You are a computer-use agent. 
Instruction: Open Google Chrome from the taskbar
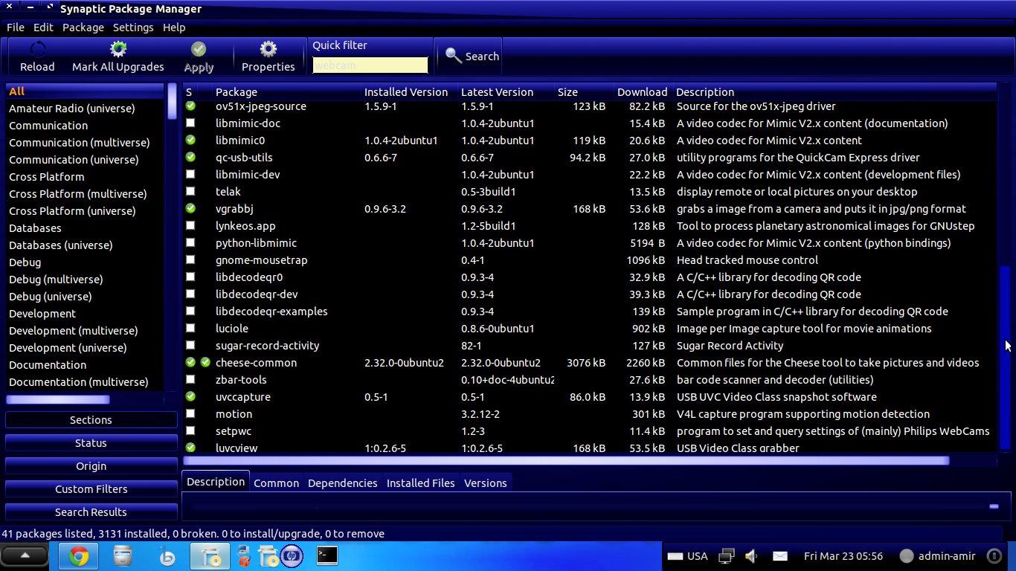(79, 555)
